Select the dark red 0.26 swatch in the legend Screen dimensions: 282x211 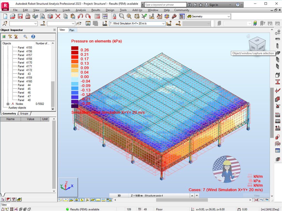click(74, 48)
